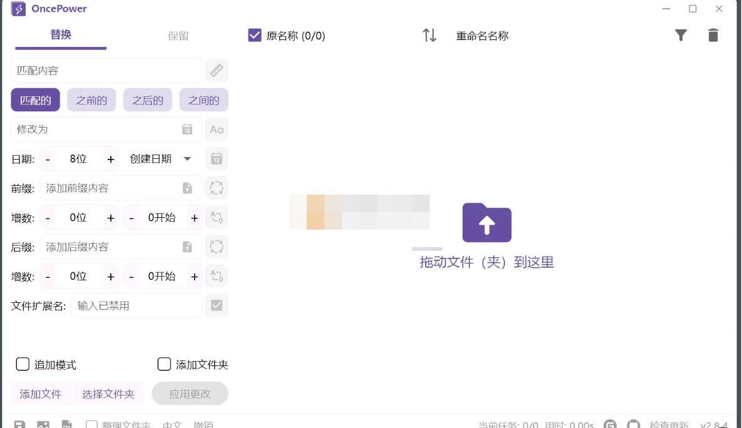Enable 追加模式 checkbox

23,364
